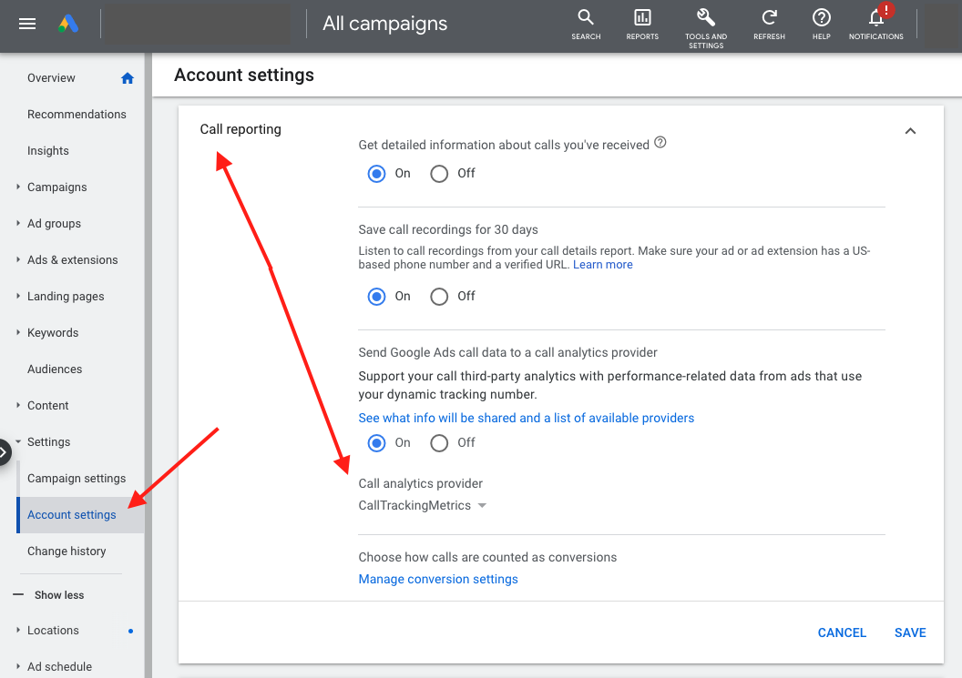
Task: Click Show less in the sidebar
Action: click(58, 595)
